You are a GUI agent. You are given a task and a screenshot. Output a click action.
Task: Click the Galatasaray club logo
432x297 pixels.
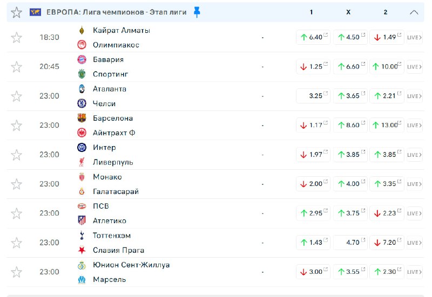pyautogui.click(x=82, y=192)
